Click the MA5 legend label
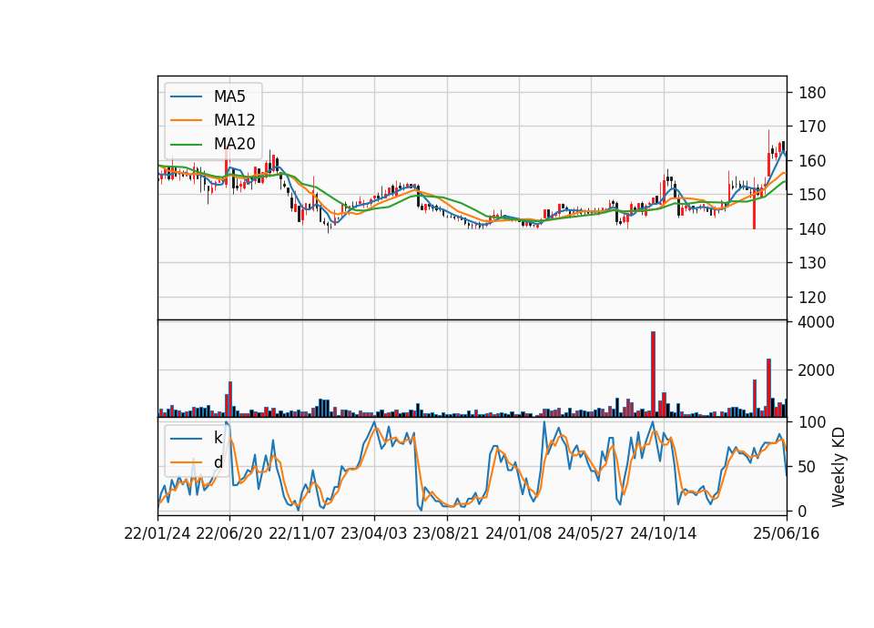This screenshot has width=874, height=628. point(229,96)
